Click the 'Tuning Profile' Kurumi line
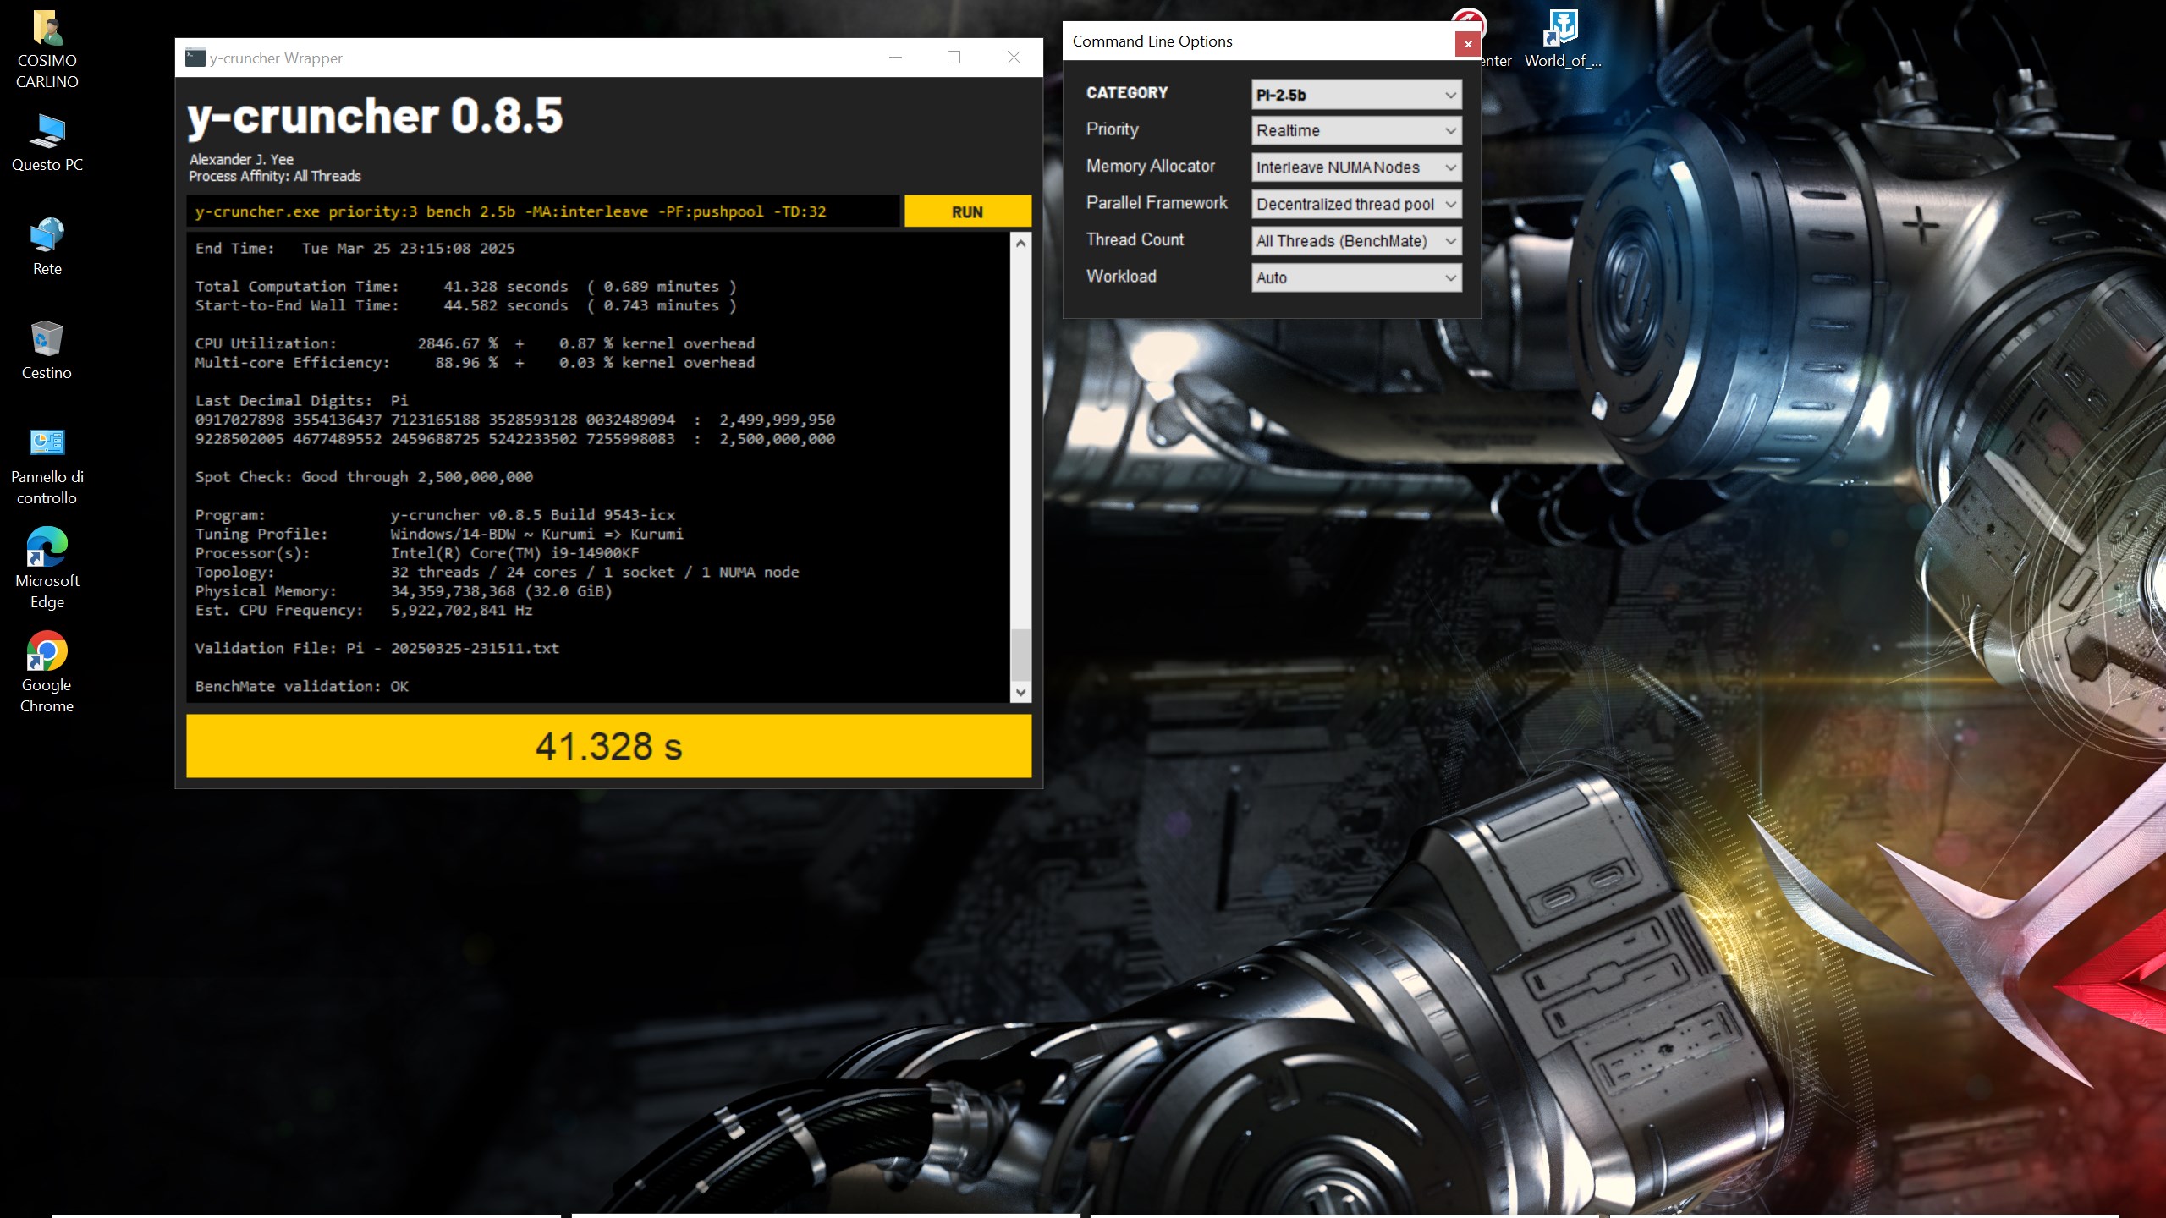This screenshot has width=2166, height=1218. click(439, 534)
